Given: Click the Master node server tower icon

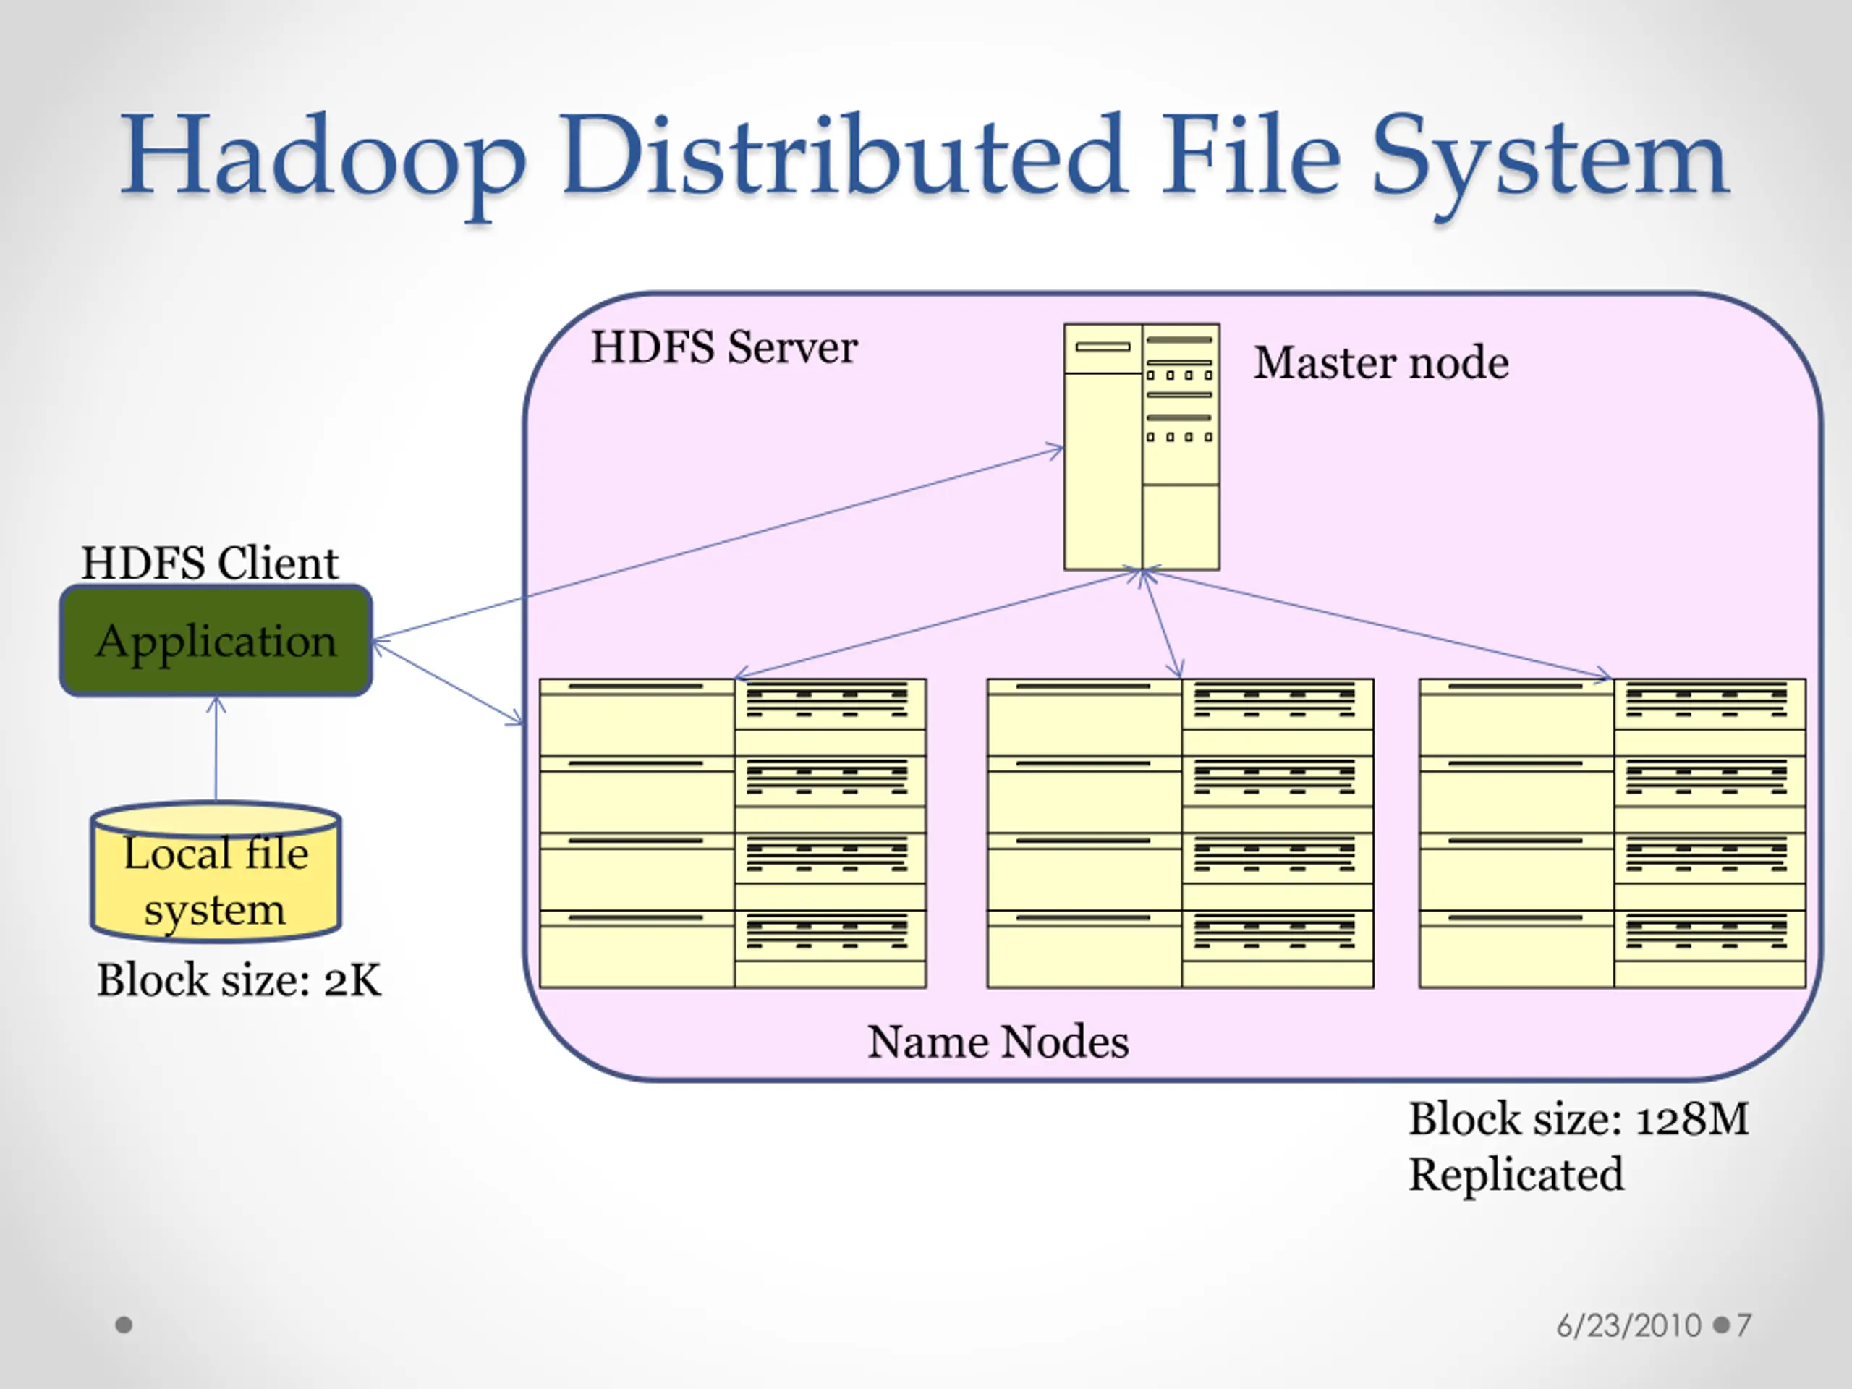Looking at the screenshot, I should coord(1141,447).
